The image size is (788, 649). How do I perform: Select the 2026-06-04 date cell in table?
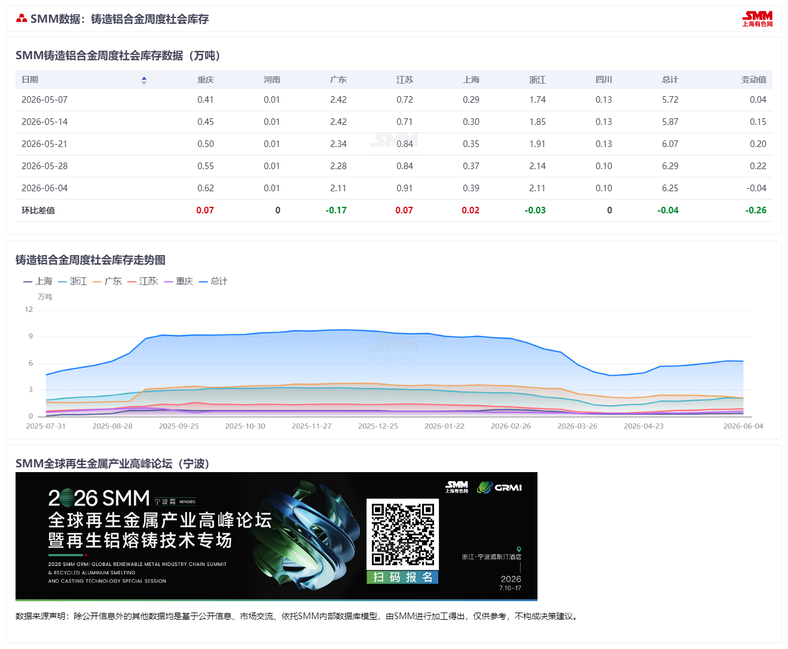45,188
